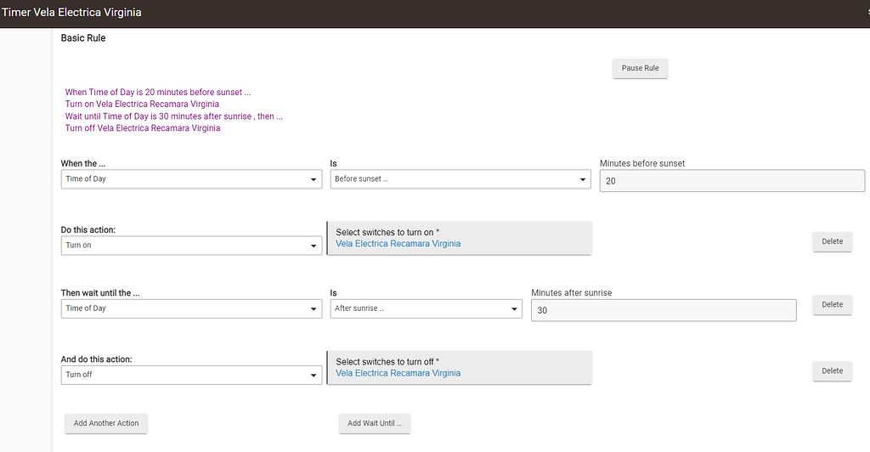Delete the wait until sunrise step
This screenshot has height=452, width=870.
click(832, 304)
